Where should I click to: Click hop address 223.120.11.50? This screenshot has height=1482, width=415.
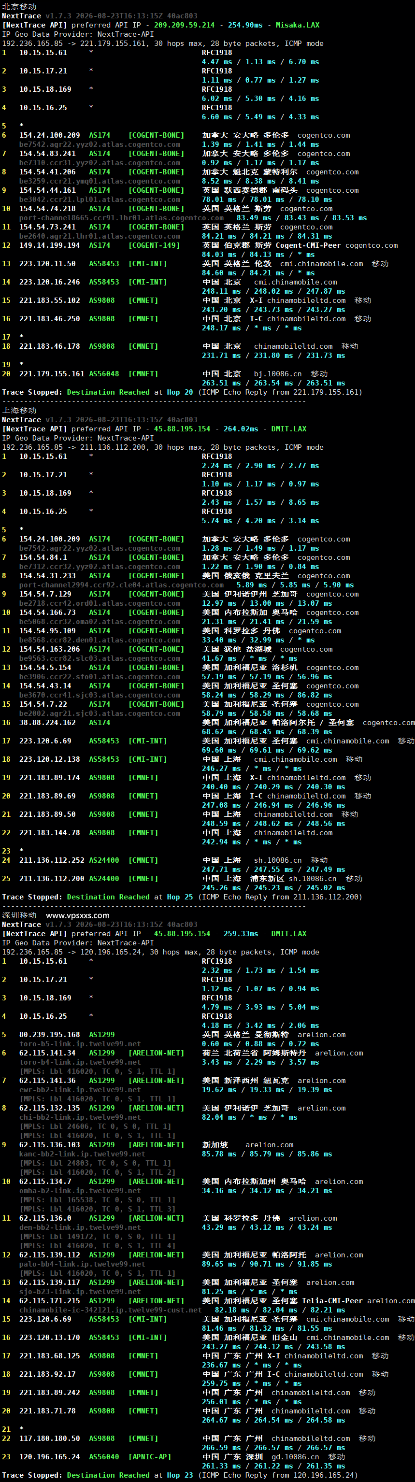point(47,263)
